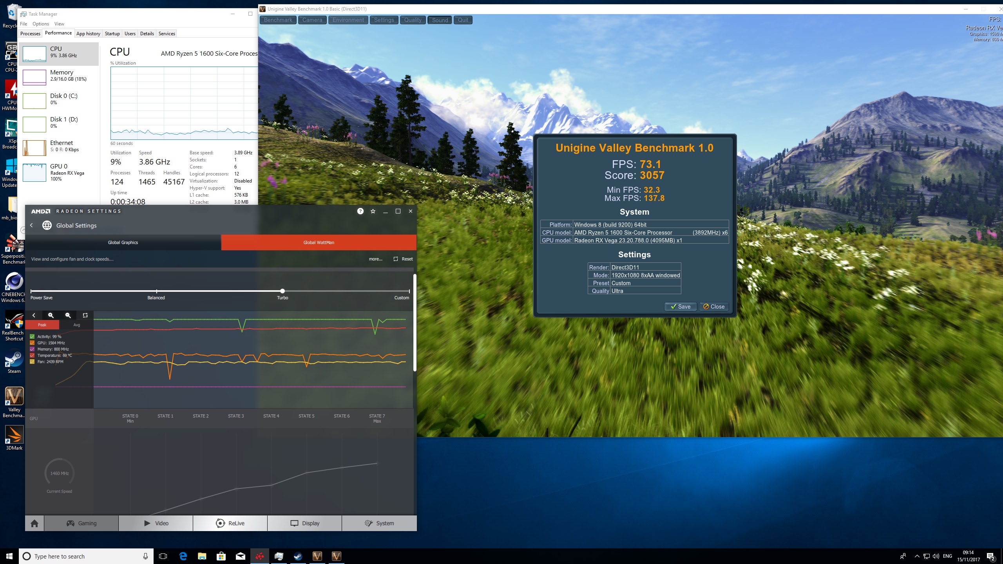Click the more... link in WattMan
The image size is (1003, 564).
(x=375, y=259)
